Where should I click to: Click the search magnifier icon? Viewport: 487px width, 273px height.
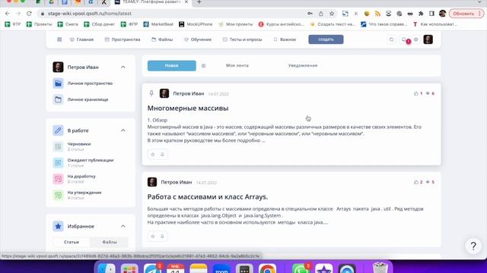(391, 39)
